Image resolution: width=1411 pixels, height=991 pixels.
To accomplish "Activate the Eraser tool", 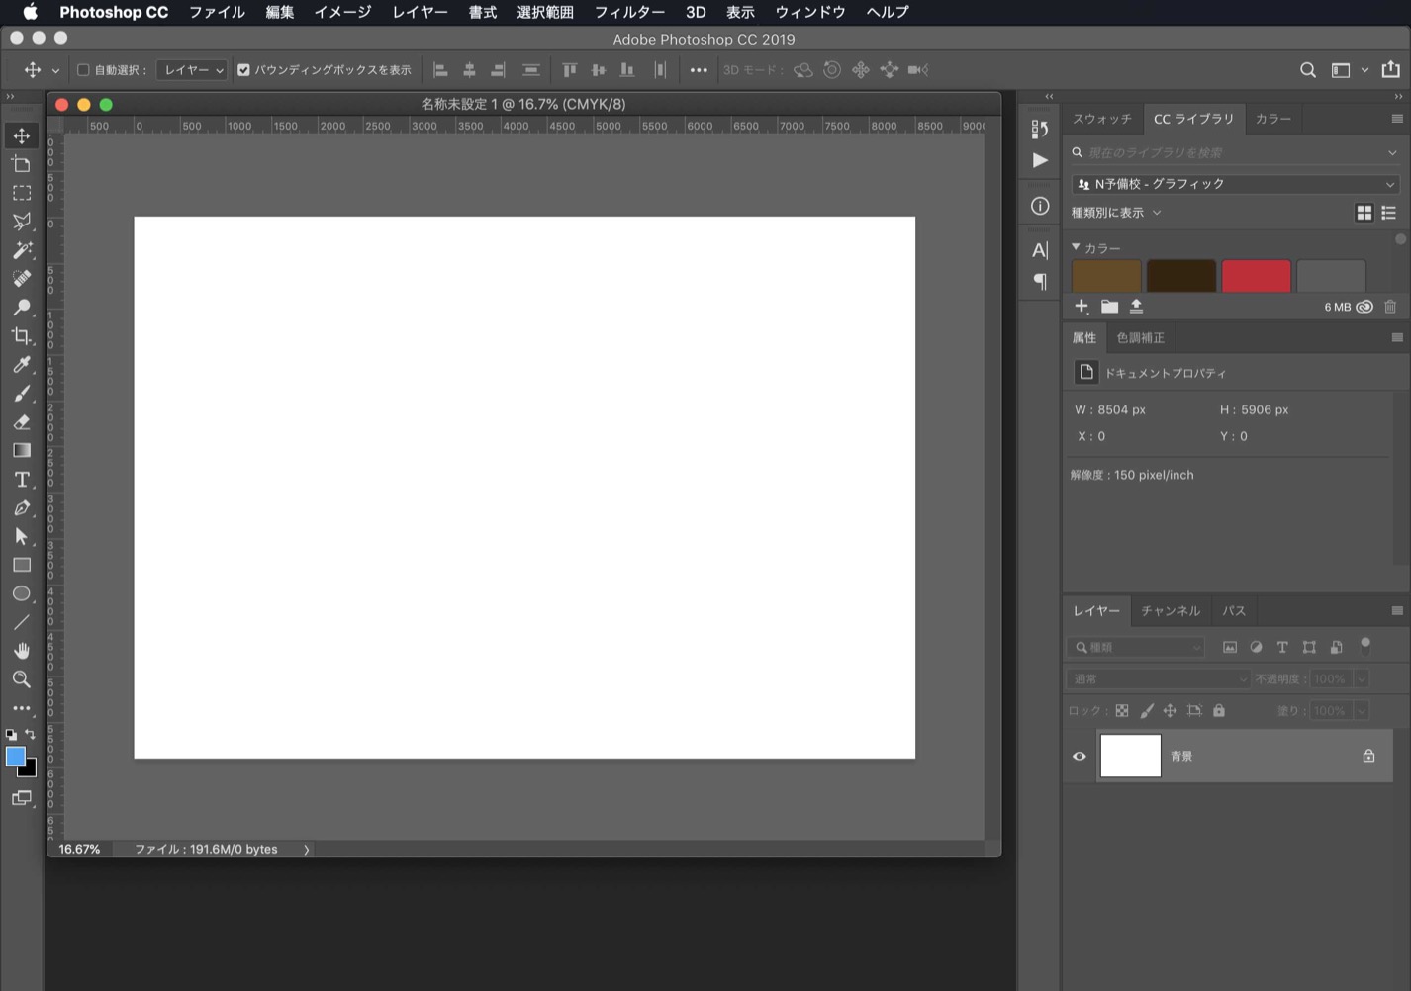I will (x=22, y=422).
